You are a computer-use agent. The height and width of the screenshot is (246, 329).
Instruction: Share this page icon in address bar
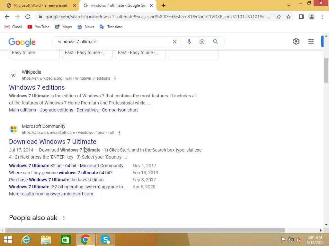pyautogui.click(x=278, y=17)
